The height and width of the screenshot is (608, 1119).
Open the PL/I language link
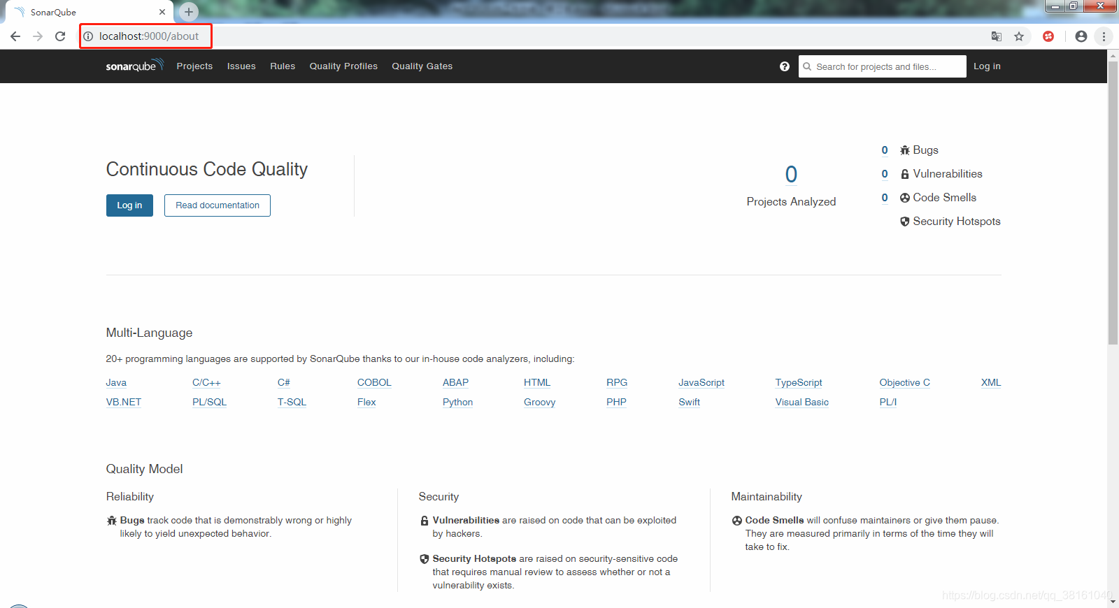coord(888,403)
